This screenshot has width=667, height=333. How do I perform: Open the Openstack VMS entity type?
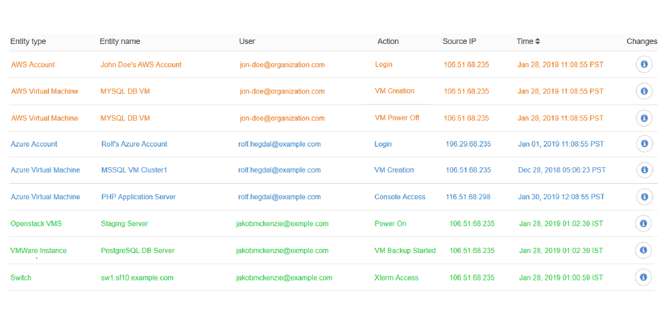point(36,223)
